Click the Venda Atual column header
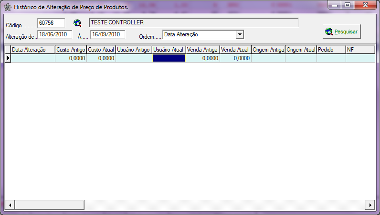Viewport: 380px width, 215px height. click(235, 50)
